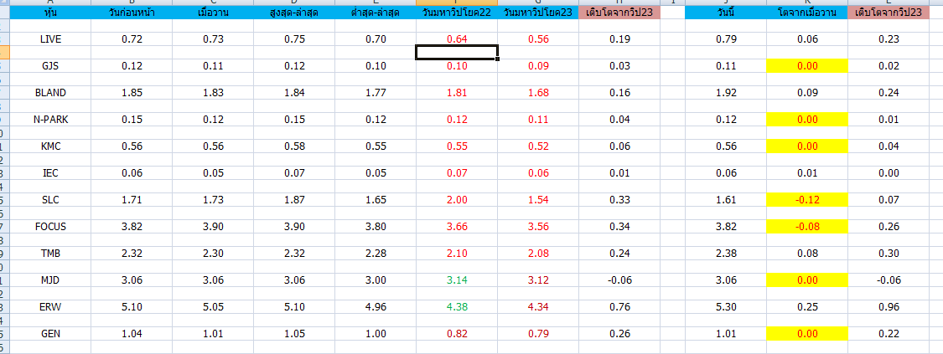This screenshot has height=354, width=943.
Task: Select red 0.64 in the LIVE row
Action: coord(457,39)
